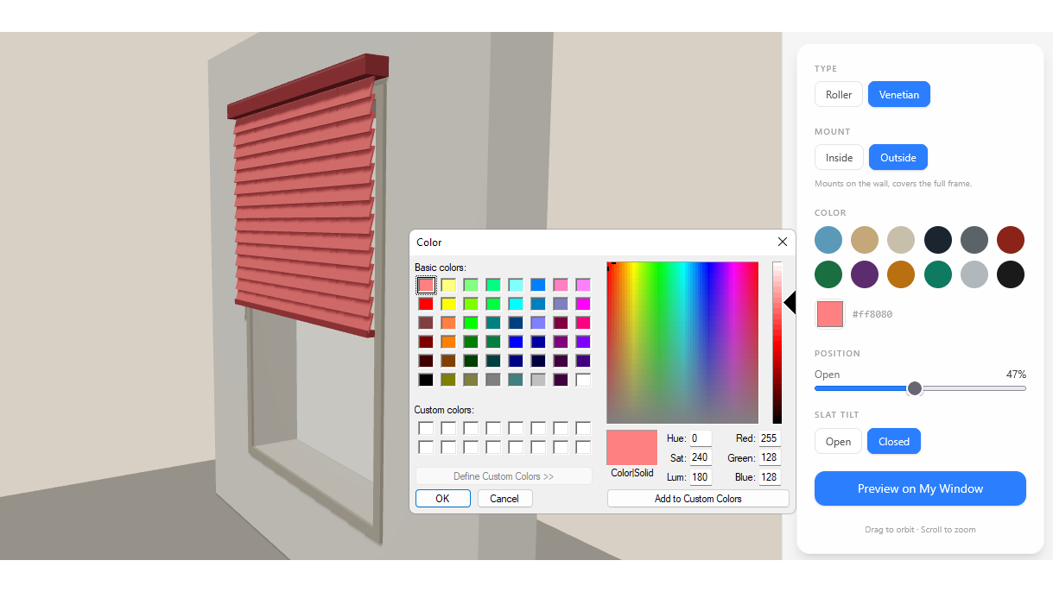Select the bright magenta basic color

tap(583, 304)
